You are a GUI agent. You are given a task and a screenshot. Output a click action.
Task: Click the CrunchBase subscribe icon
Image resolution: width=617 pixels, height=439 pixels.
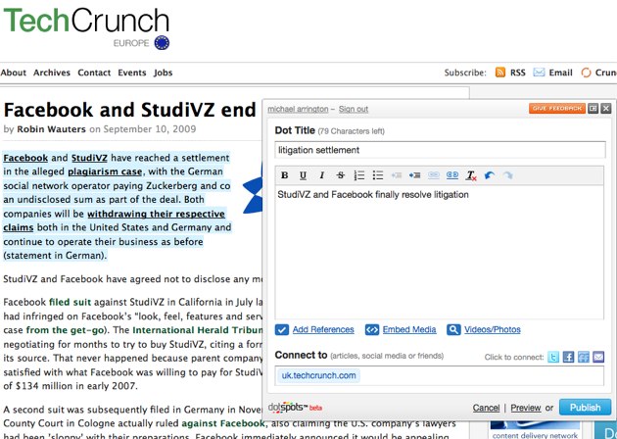point(587,73)
